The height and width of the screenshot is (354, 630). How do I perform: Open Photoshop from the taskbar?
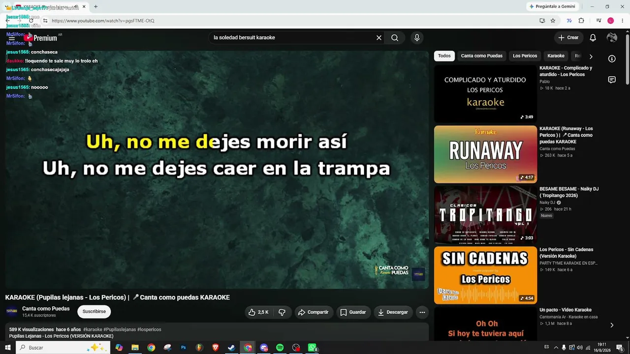pos(183,348)
